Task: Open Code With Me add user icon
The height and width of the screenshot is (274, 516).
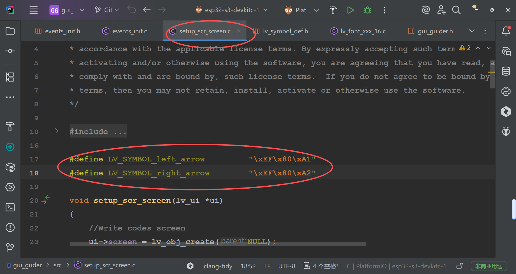Action: [x=441, y=10]
